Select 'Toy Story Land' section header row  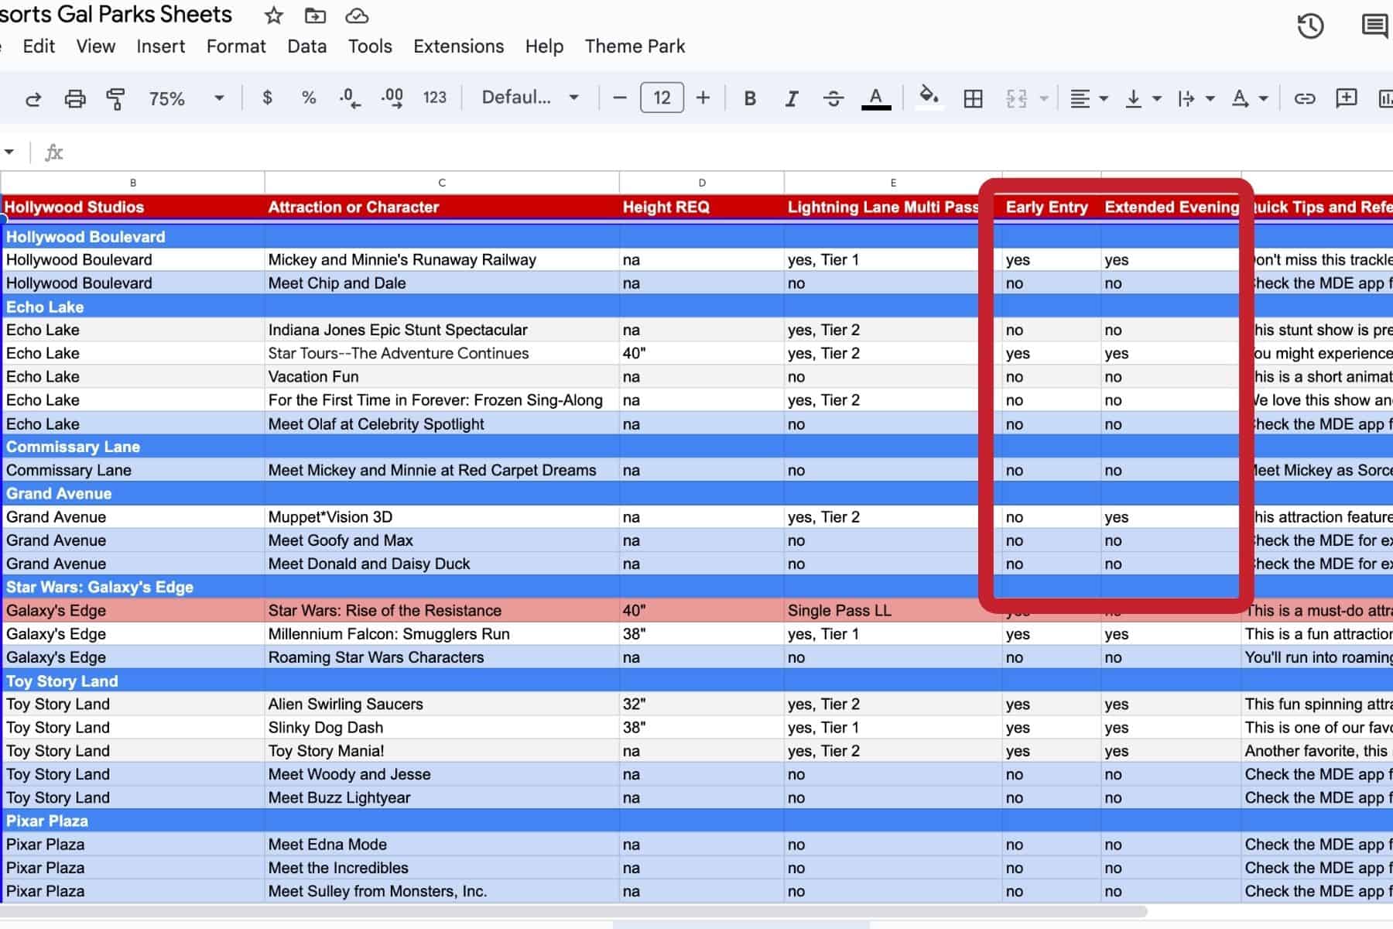point(696,680)
